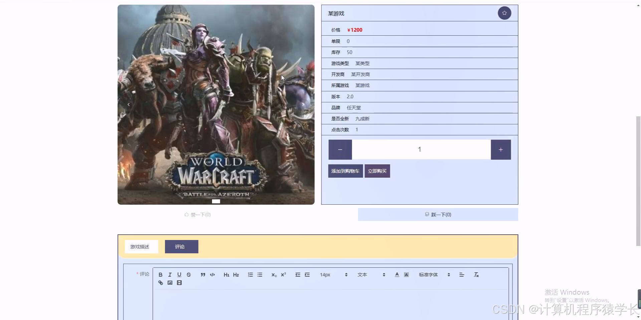Switch to the 评论 tab
The height and width of the screenshot is (320, 641).
pyautogui.click(x=182, y=247)
